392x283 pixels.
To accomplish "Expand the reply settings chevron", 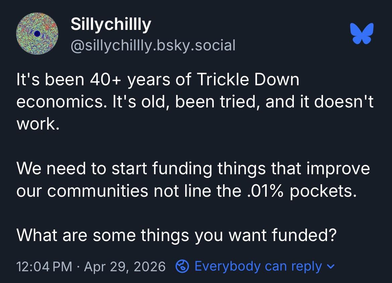I will tap(330, 267).
